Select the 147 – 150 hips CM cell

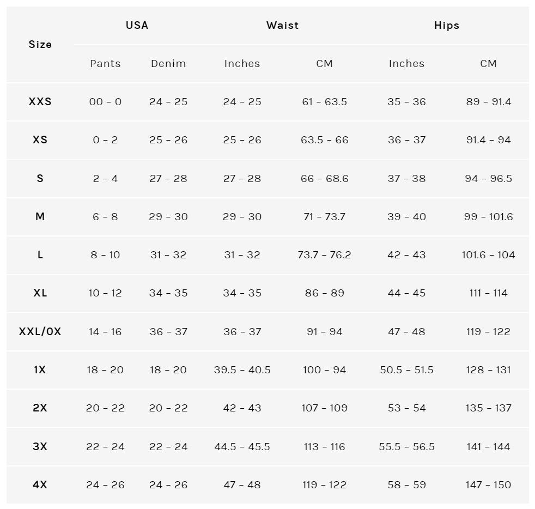coord(488,485)
